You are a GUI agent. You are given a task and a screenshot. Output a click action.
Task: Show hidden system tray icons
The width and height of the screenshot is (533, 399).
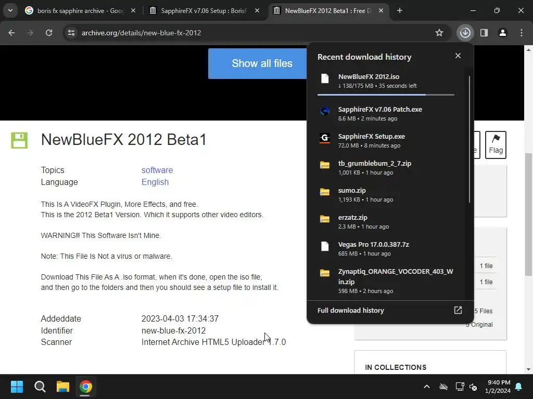click(x=427, y=387)
